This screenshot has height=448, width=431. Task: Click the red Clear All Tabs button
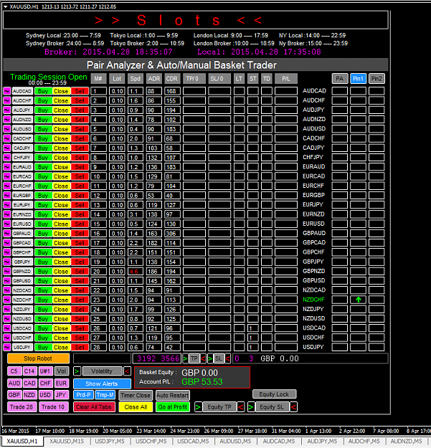[94, 407]
